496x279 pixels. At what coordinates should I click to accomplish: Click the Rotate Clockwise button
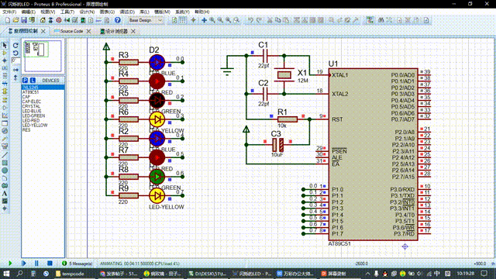[x=15, y=46]
